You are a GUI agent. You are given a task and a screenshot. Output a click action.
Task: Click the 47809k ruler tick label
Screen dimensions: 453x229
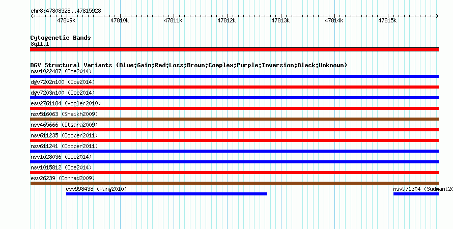pyautogui.click(x=67, y=20)
